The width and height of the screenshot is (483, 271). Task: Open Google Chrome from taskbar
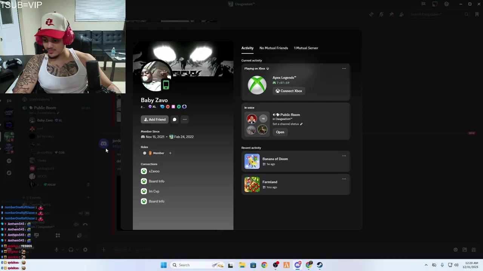(x=264, y=265)
